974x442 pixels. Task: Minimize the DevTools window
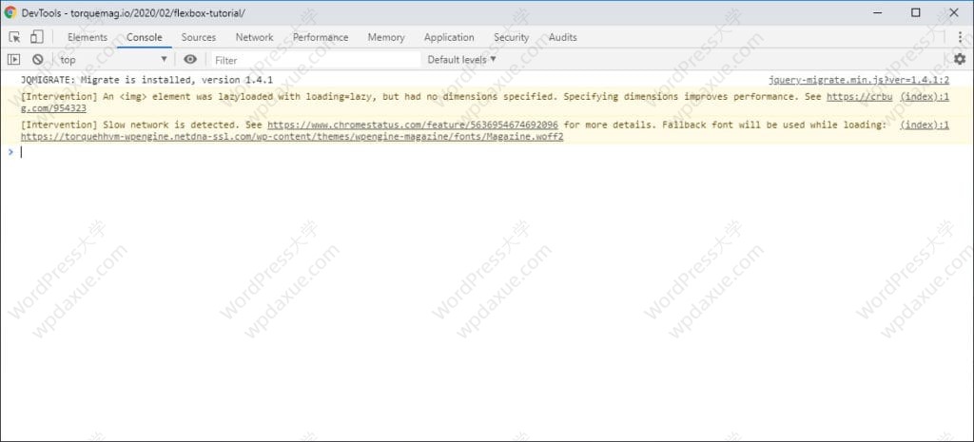(878, 12)
